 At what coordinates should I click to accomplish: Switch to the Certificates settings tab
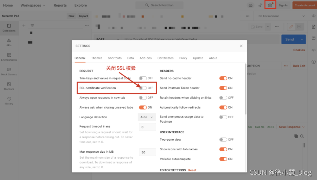point(165,58)
